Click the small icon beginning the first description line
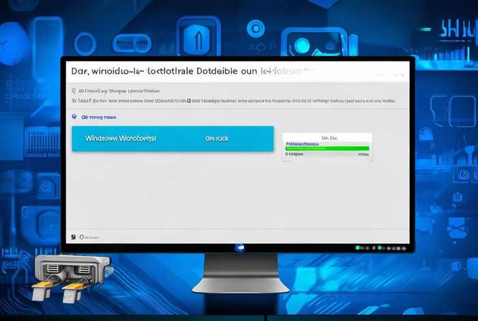This screenshot has height=321, width=478. (74, 90)
